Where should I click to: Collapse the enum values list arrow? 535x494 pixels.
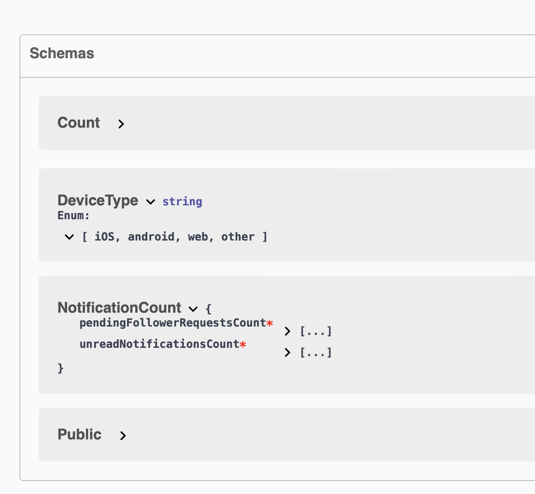[69, 237]
